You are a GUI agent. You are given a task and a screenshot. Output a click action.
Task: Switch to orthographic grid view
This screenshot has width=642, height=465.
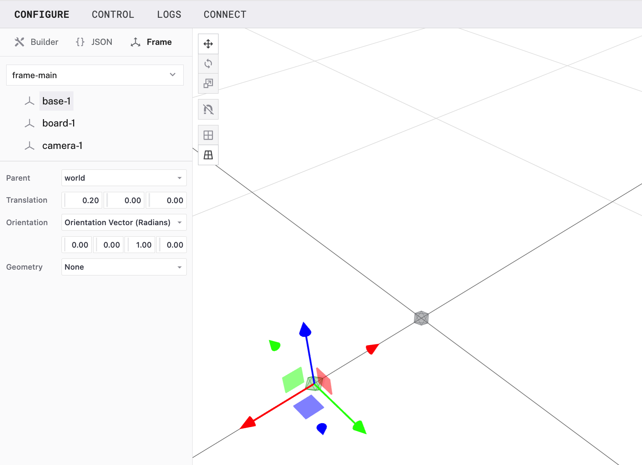[x=208, y=135]
